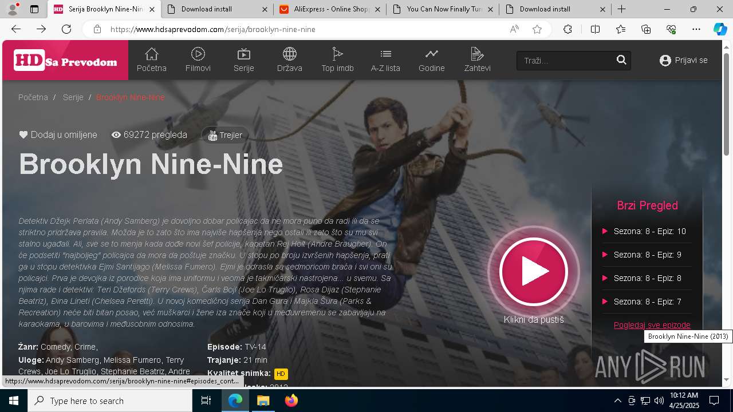Open Read aloud in address bar
The height and width of the screenshot is (412, 733).
pos(514,29)
